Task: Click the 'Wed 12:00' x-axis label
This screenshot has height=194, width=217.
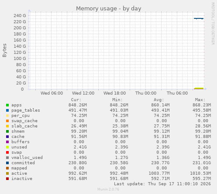Action: (83, 93)
